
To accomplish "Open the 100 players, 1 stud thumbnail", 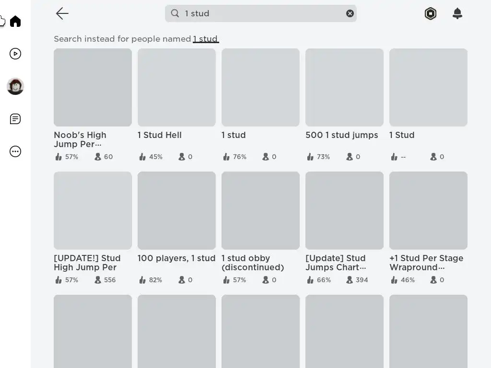I will click(176, 210).
